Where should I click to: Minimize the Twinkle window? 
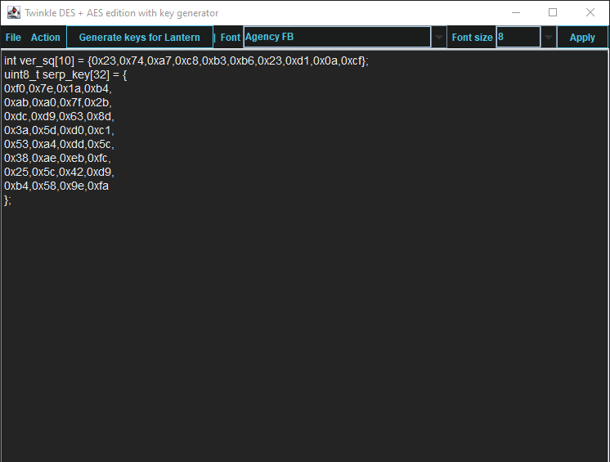point(516,13)
